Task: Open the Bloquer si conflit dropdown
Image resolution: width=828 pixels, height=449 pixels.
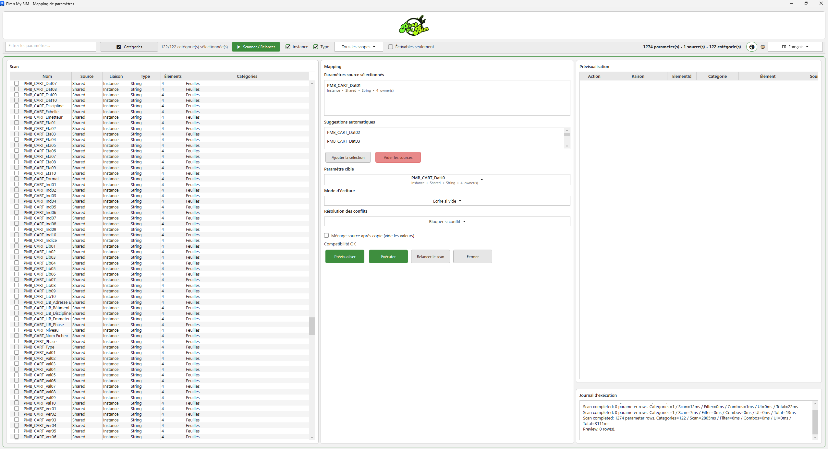Action: tap(447, 221)
